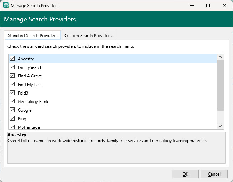The image size is (233, 182).
Task: Click the provider list scrollbar thumb
Action: coord(221,85)
